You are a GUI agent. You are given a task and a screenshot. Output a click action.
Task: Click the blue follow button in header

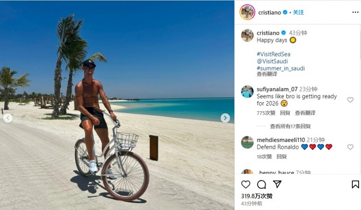pos(298,12)
